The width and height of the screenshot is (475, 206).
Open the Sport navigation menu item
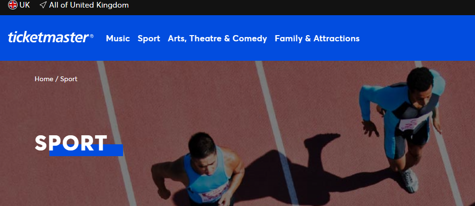(149, 39)
